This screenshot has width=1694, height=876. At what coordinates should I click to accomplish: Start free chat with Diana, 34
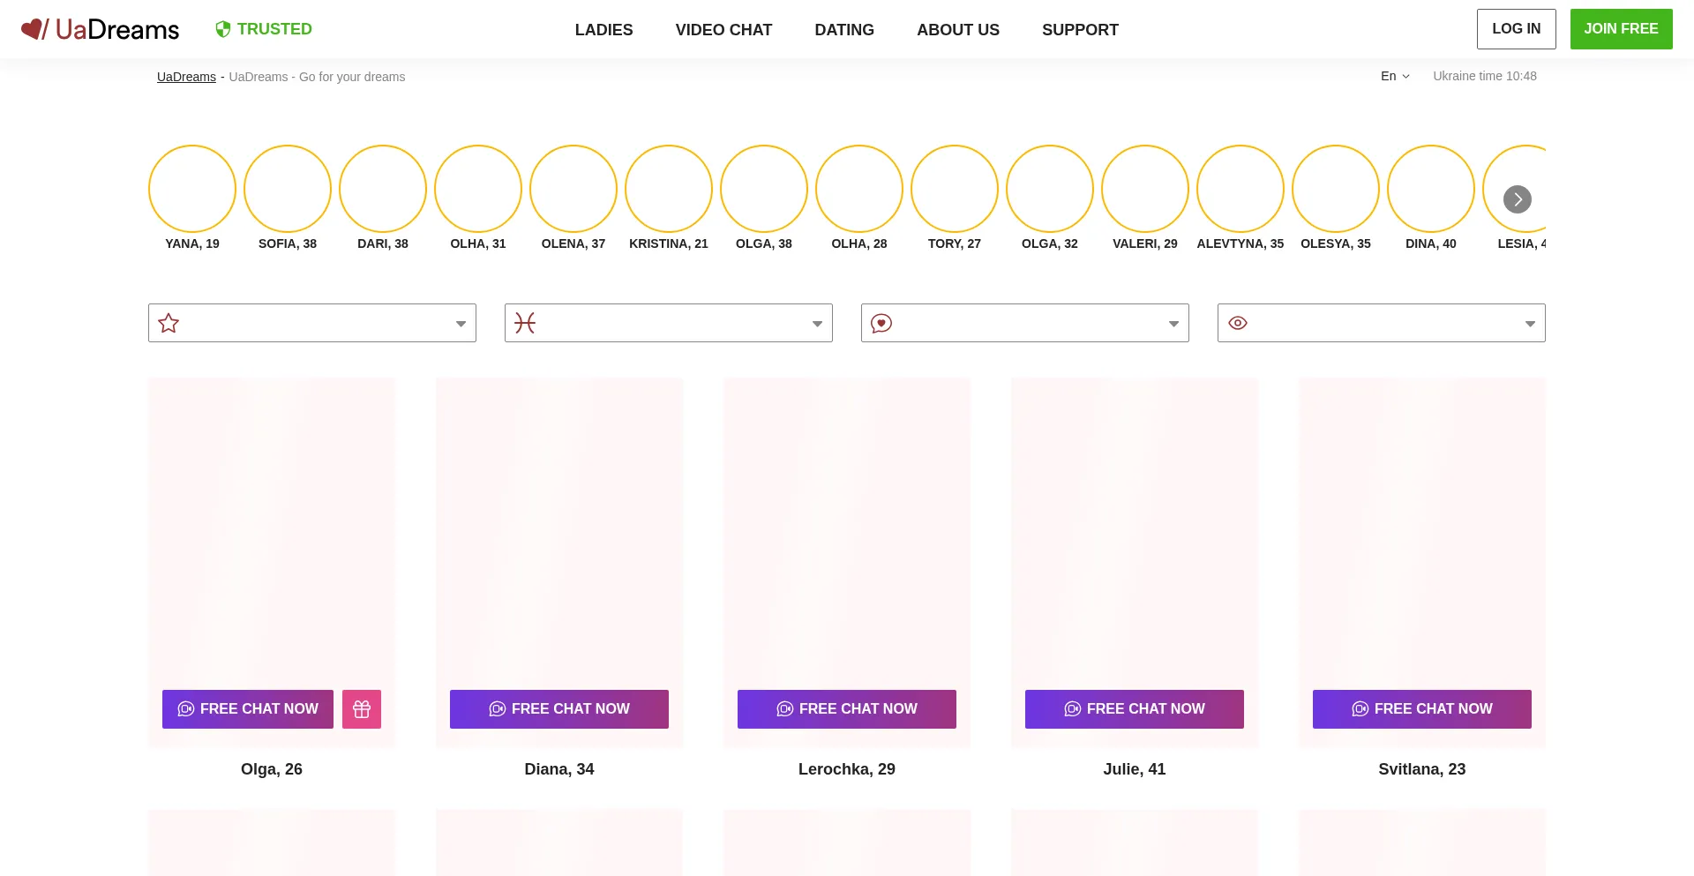click(559, 709)
